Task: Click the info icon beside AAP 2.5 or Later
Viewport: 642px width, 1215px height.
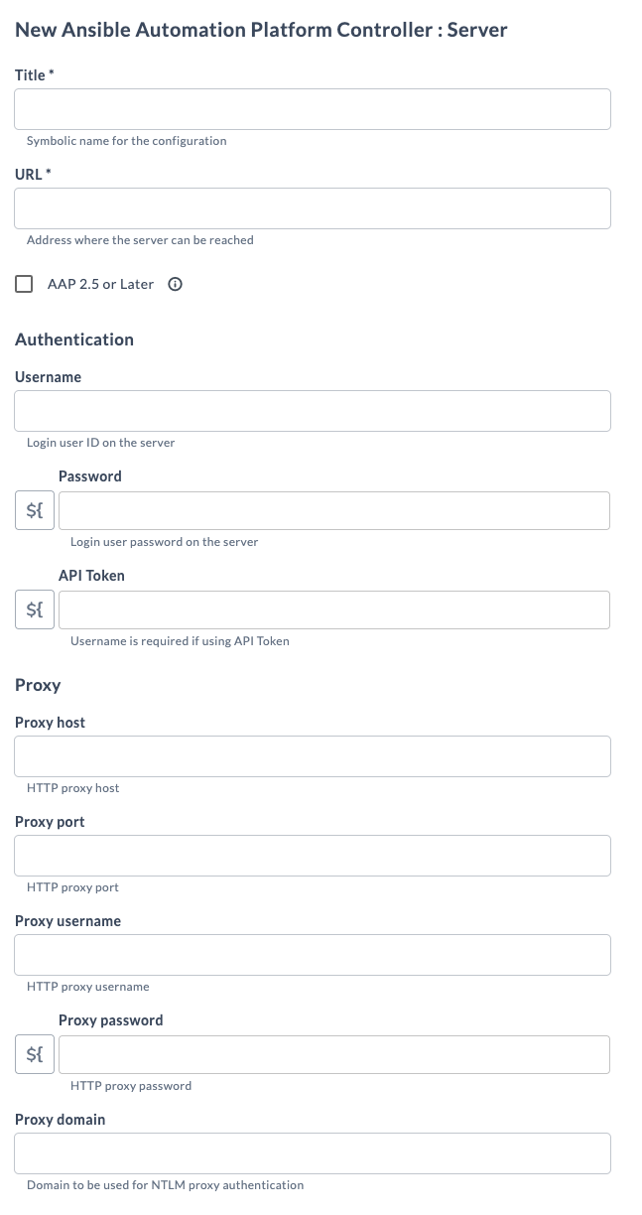Action: (176, 285)
